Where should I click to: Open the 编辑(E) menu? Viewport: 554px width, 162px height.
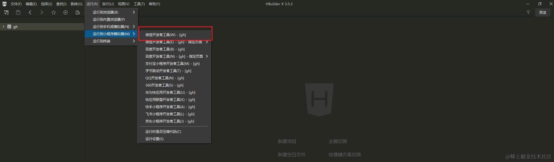tap(31, 4)
